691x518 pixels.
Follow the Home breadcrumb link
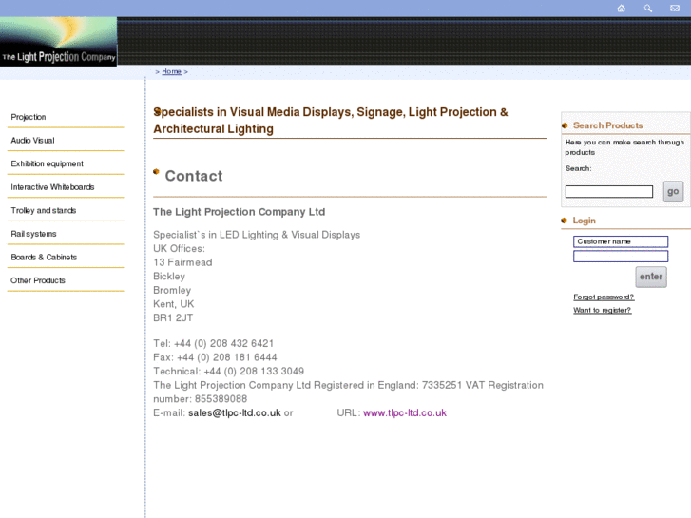(172, 71)
